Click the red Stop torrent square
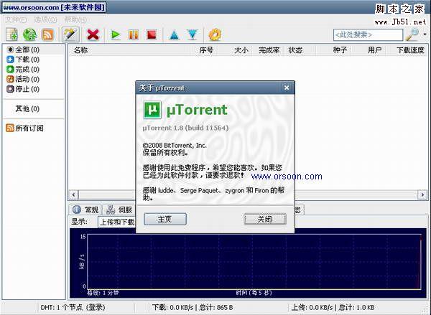The height and width of the screenshot is (315, 431). [152, 35]
